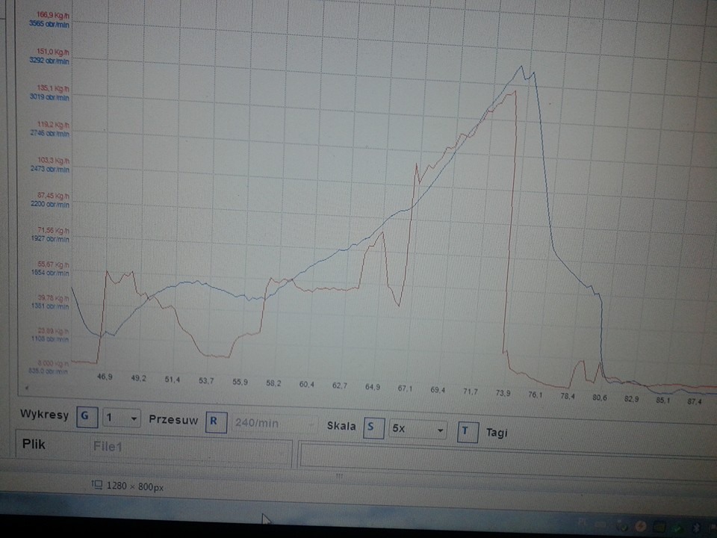Click the '2746 obr/min' axis label
This screenshot has width=717, height=538.
click(x=50, y=133)
